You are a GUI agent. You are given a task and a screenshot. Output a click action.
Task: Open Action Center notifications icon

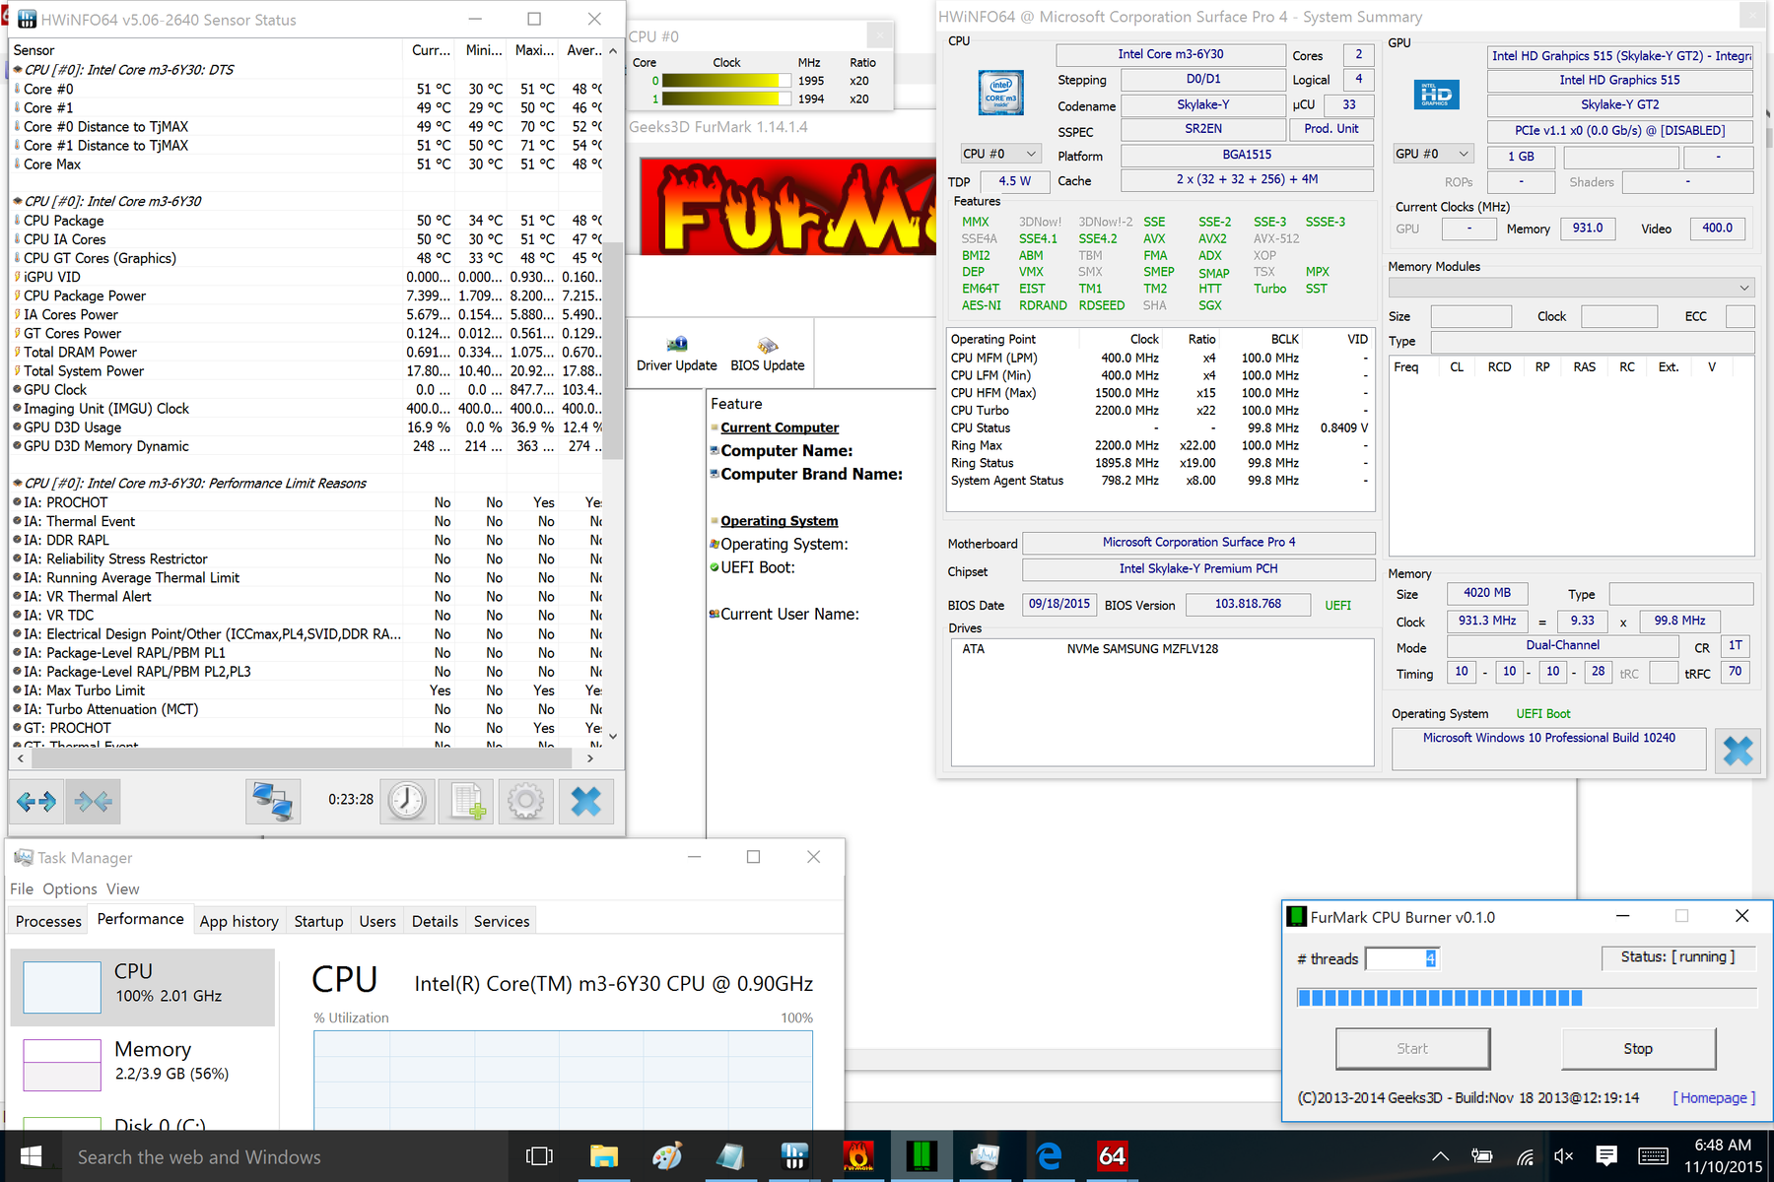click(x=1606, y=1156)
